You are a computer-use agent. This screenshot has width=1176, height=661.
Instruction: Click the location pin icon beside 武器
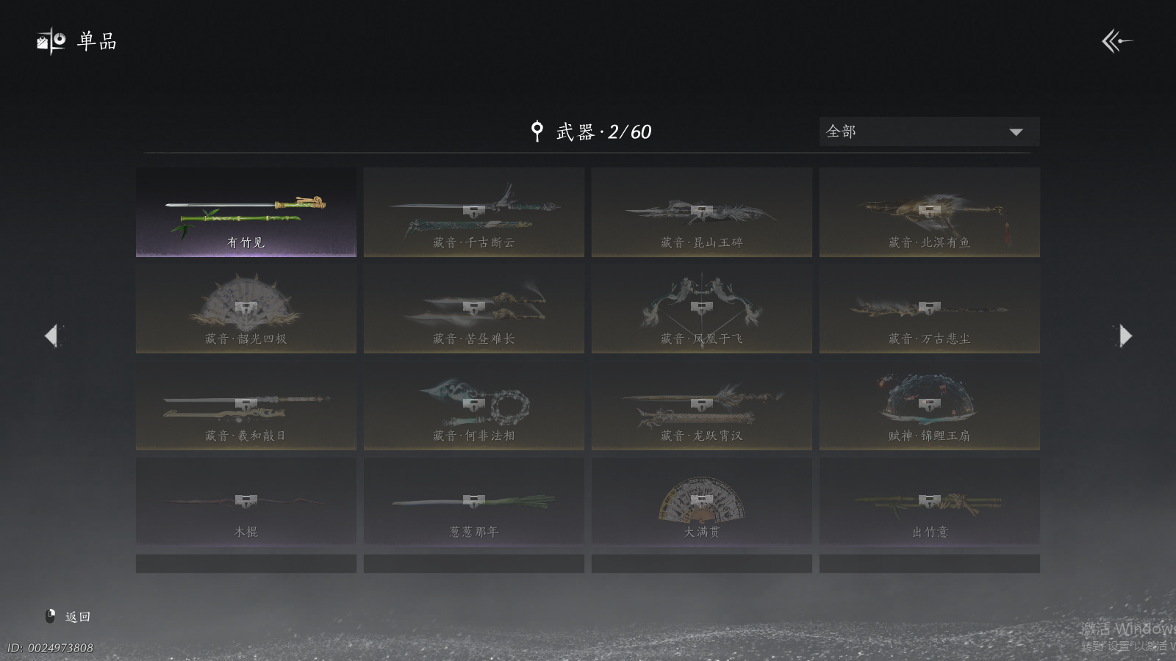pos(537,131)
